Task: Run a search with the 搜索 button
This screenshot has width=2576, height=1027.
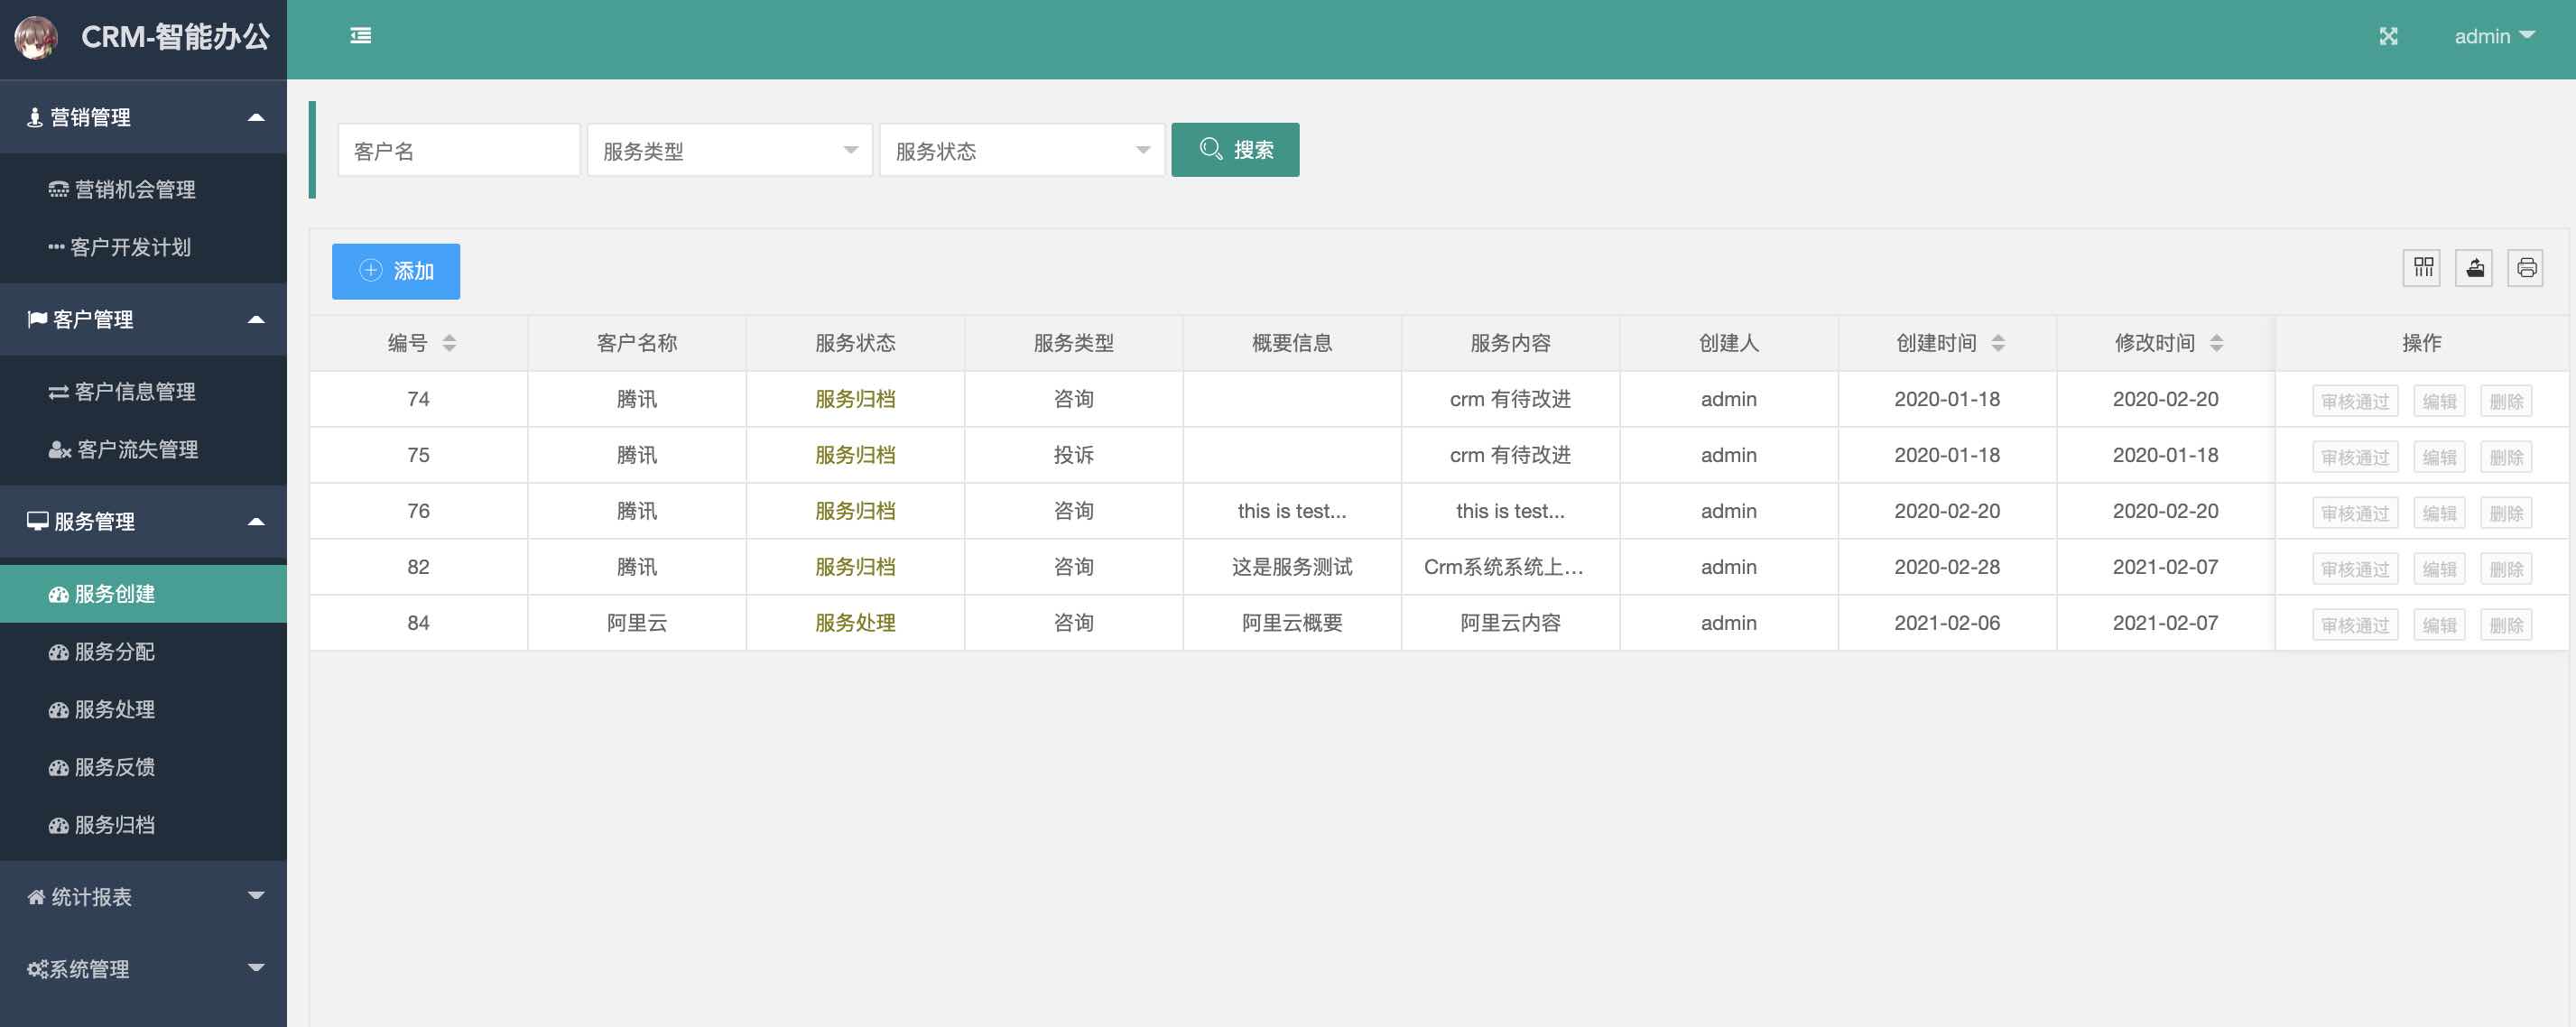Action: click(1236, 149)
